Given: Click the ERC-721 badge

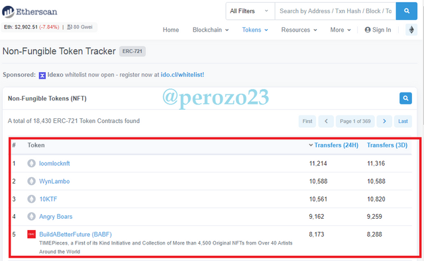Looking at the screenshot, I should pos(132,52).
